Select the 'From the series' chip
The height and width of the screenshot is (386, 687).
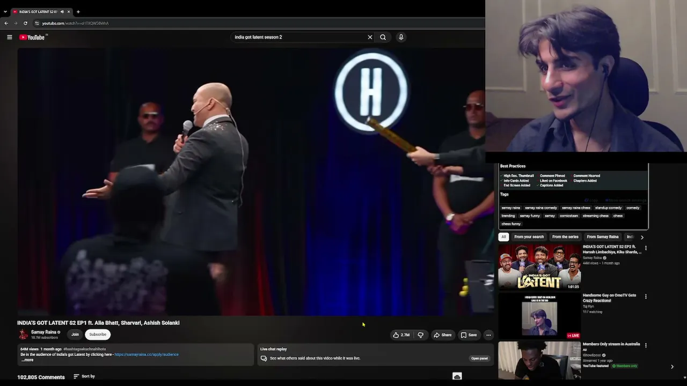pos(565,237)
